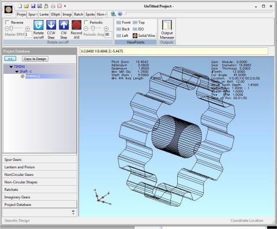Collapse the Shaft -1 tree node
Image resolution: width=277 pixels, height=229 pixels.
[x=17, y=72]
